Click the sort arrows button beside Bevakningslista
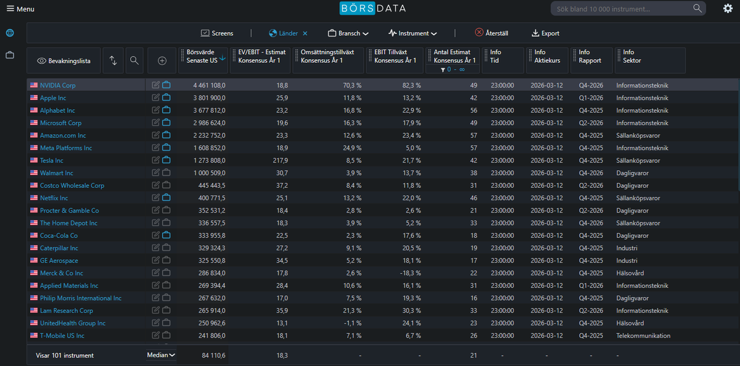 tap(113, 60)
